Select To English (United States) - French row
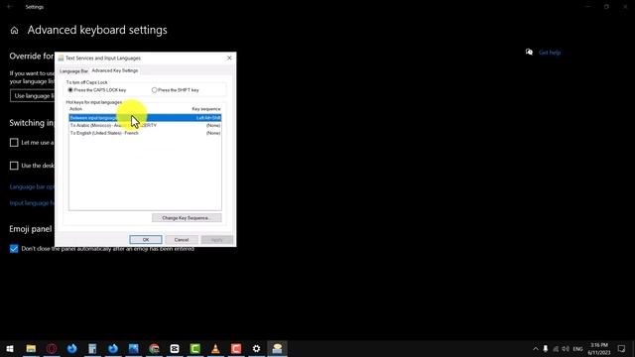 pyautogui.click(x=145, y=133)
